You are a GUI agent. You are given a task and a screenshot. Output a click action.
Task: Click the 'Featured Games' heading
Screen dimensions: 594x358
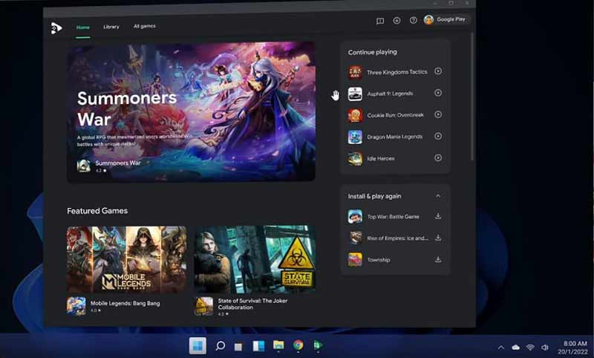point(97,211)
